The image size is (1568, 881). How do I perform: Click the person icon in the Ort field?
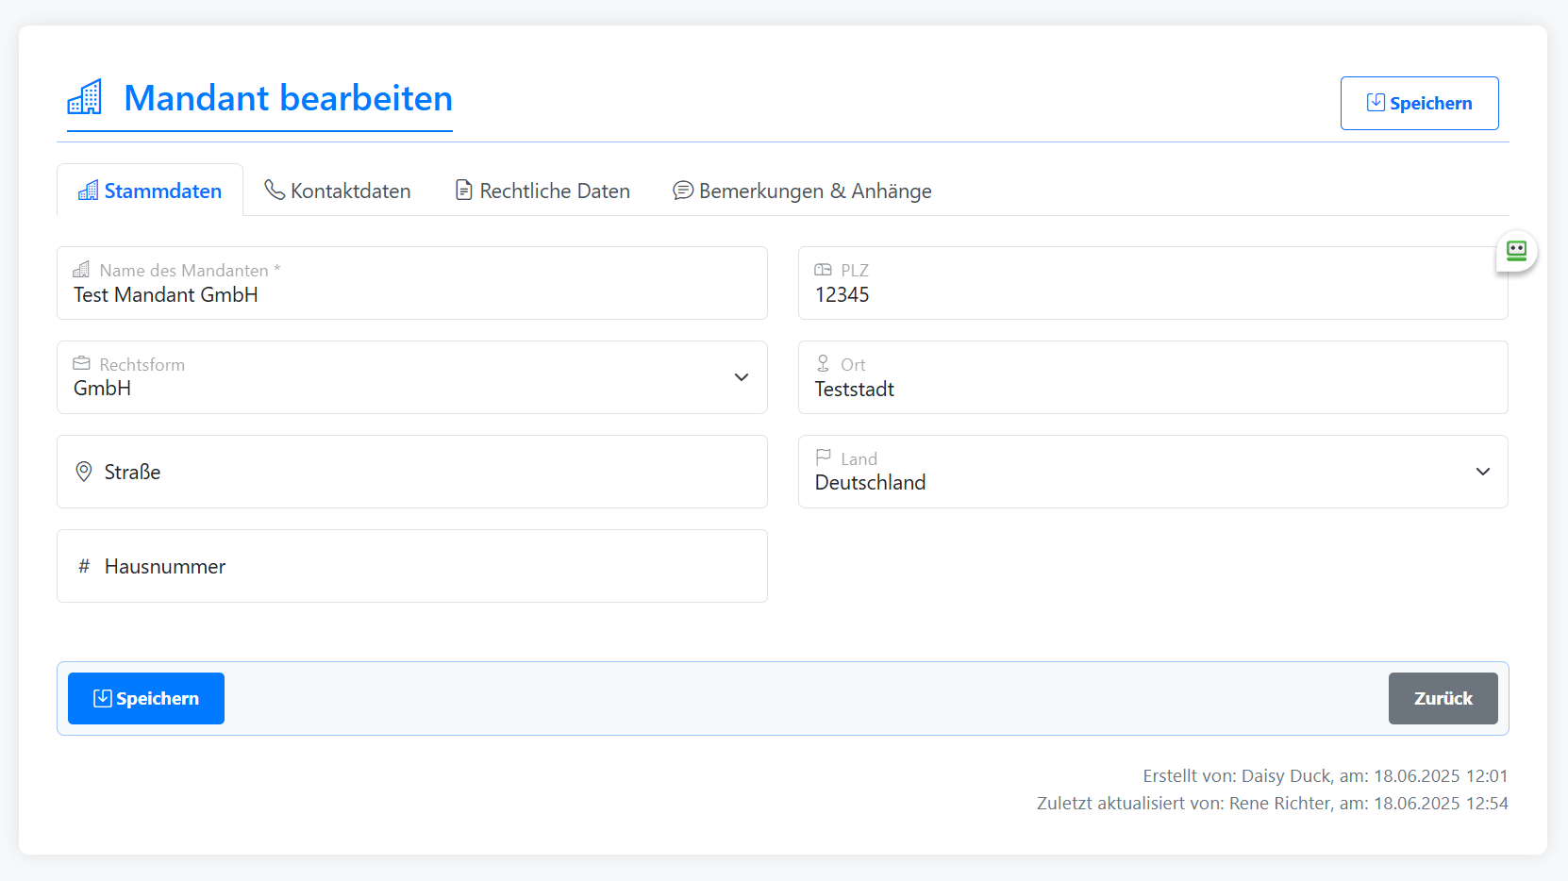point(825,363)
